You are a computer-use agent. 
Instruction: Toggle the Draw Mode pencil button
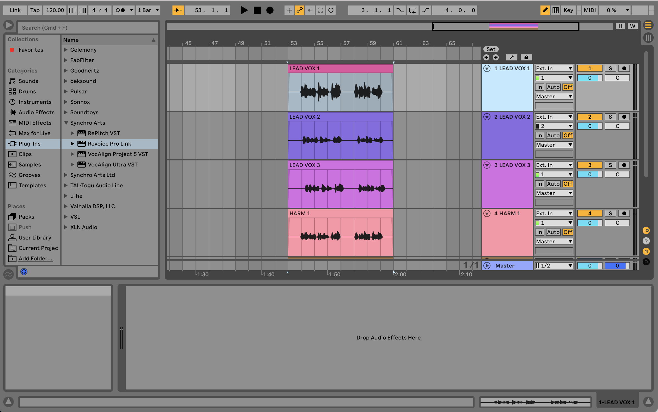pos(545,10)
